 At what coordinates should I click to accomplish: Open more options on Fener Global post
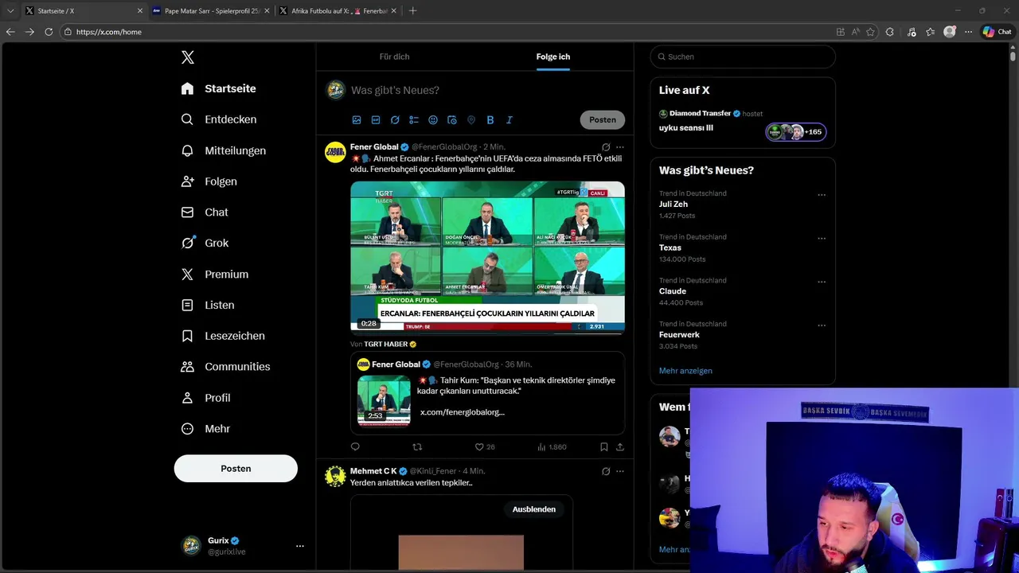[x=620, y=147]
